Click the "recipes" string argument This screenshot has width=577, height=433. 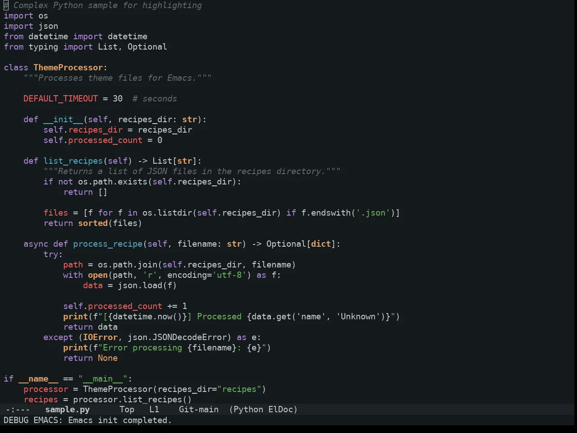click(x=239, y=389)
